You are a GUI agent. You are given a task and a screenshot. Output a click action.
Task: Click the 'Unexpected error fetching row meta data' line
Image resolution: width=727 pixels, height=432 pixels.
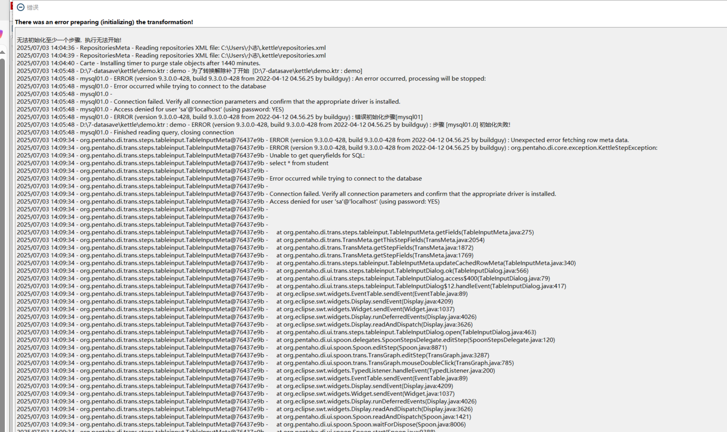click(323, 140)
